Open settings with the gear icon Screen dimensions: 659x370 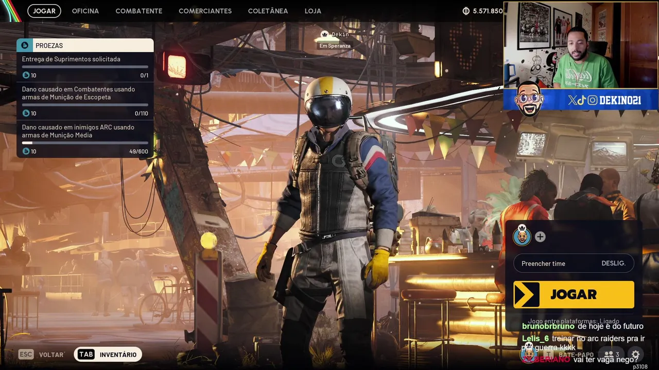pos(635,355)
